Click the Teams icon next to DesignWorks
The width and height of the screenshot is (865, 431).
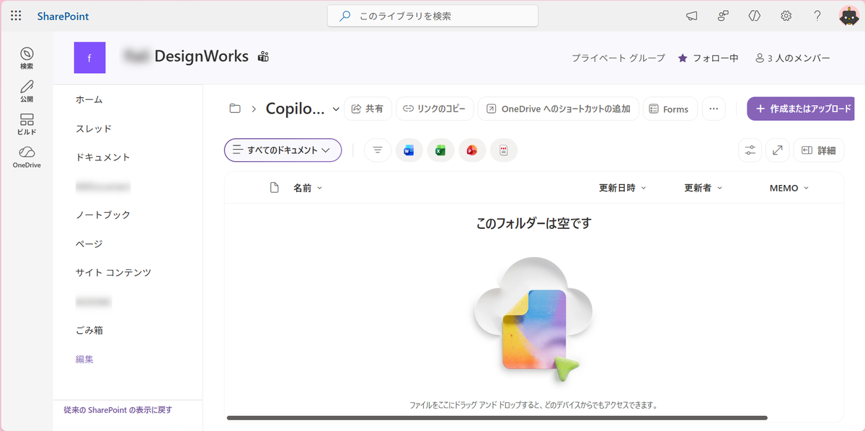tap(263, 57)
